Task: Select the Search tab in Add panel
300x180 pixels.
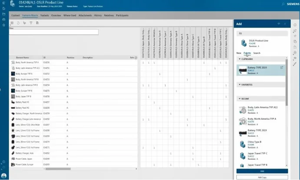Action: click(x=257, y=53)
